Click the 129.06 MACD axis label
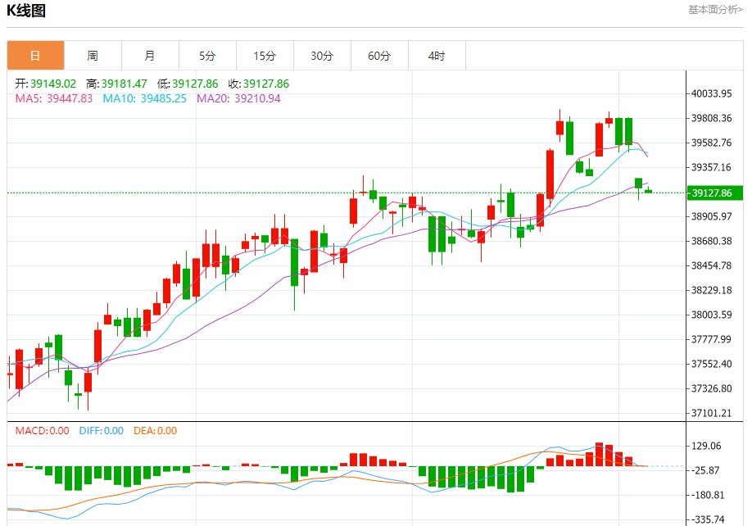Image resolution: width=752 pixels, height=526 pixels. 706,446
